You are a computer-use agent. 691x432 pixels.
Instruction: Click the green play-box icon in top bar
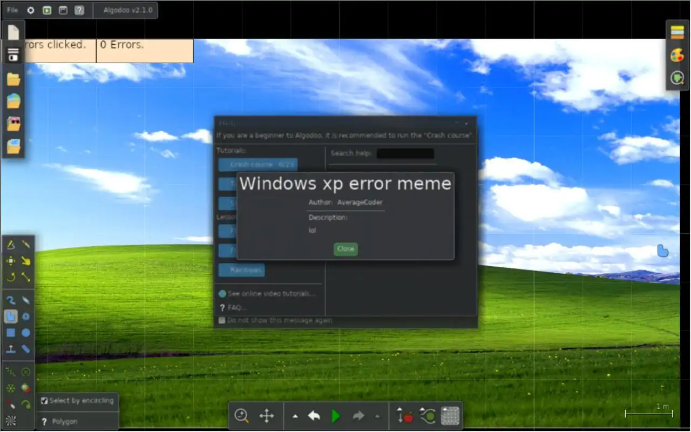47,10
